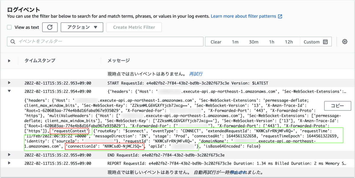The image size is (355, 178).
Task: Click Clear time range button
Action: (216, 42)
